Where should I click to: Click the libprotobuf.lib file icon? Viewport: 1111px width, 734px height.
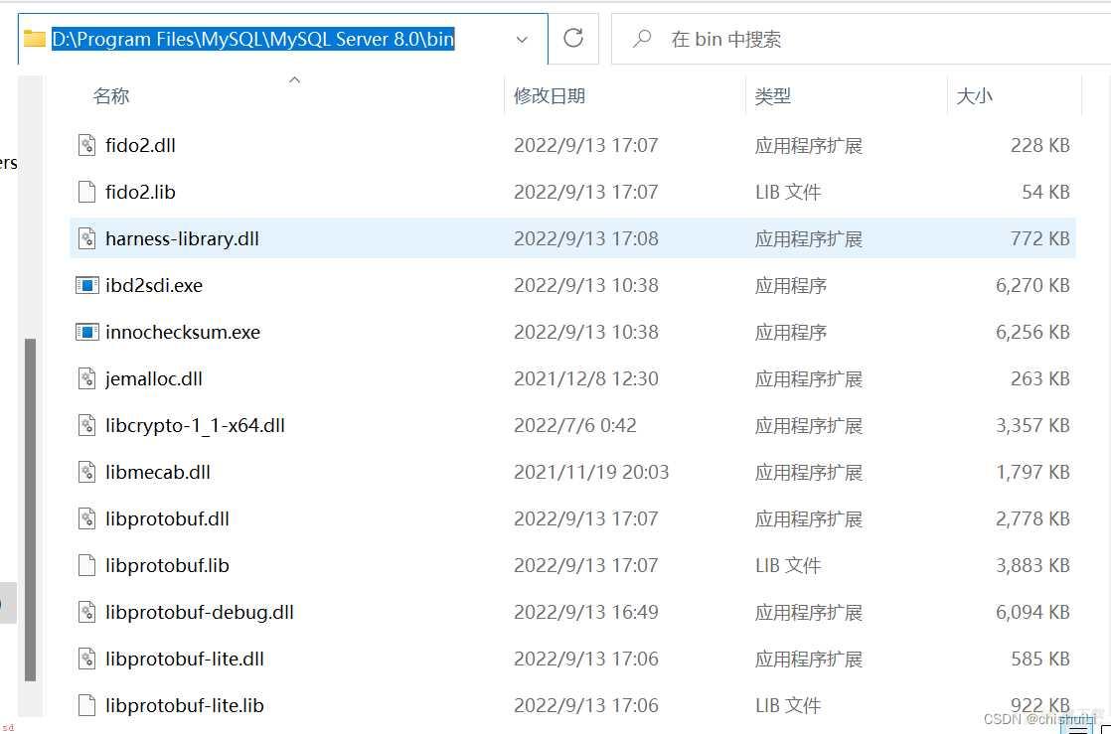86,566
